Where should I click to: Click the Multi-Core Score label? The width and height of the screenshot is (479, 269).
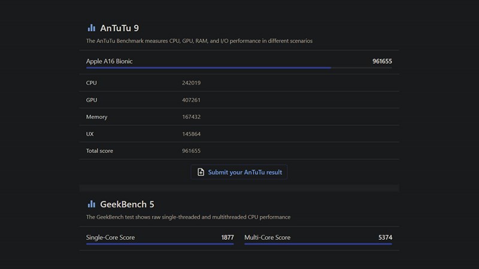[267, 237]
